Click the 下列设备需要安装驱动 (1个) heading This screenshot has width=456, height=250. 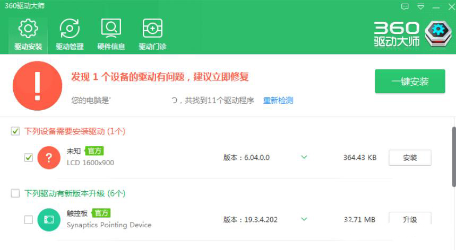(x=75, y=131)
